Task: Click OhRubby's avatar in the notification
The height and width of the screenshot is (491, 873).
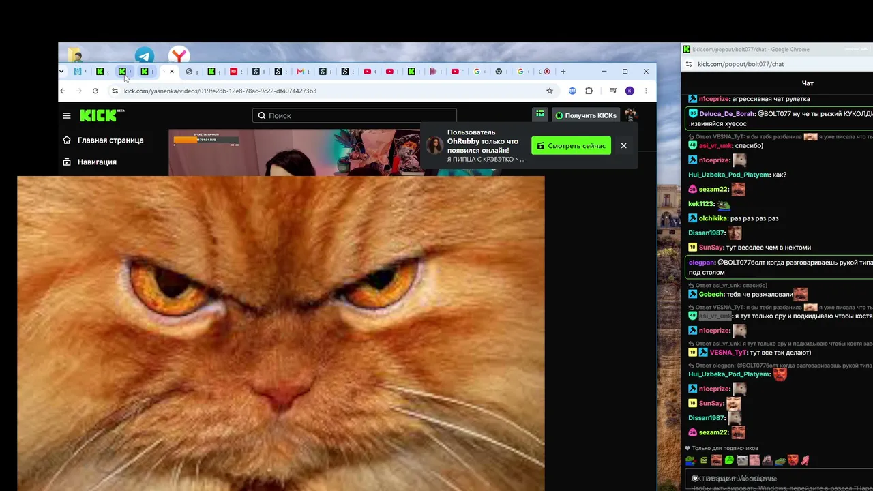Action: click(434, 145)
